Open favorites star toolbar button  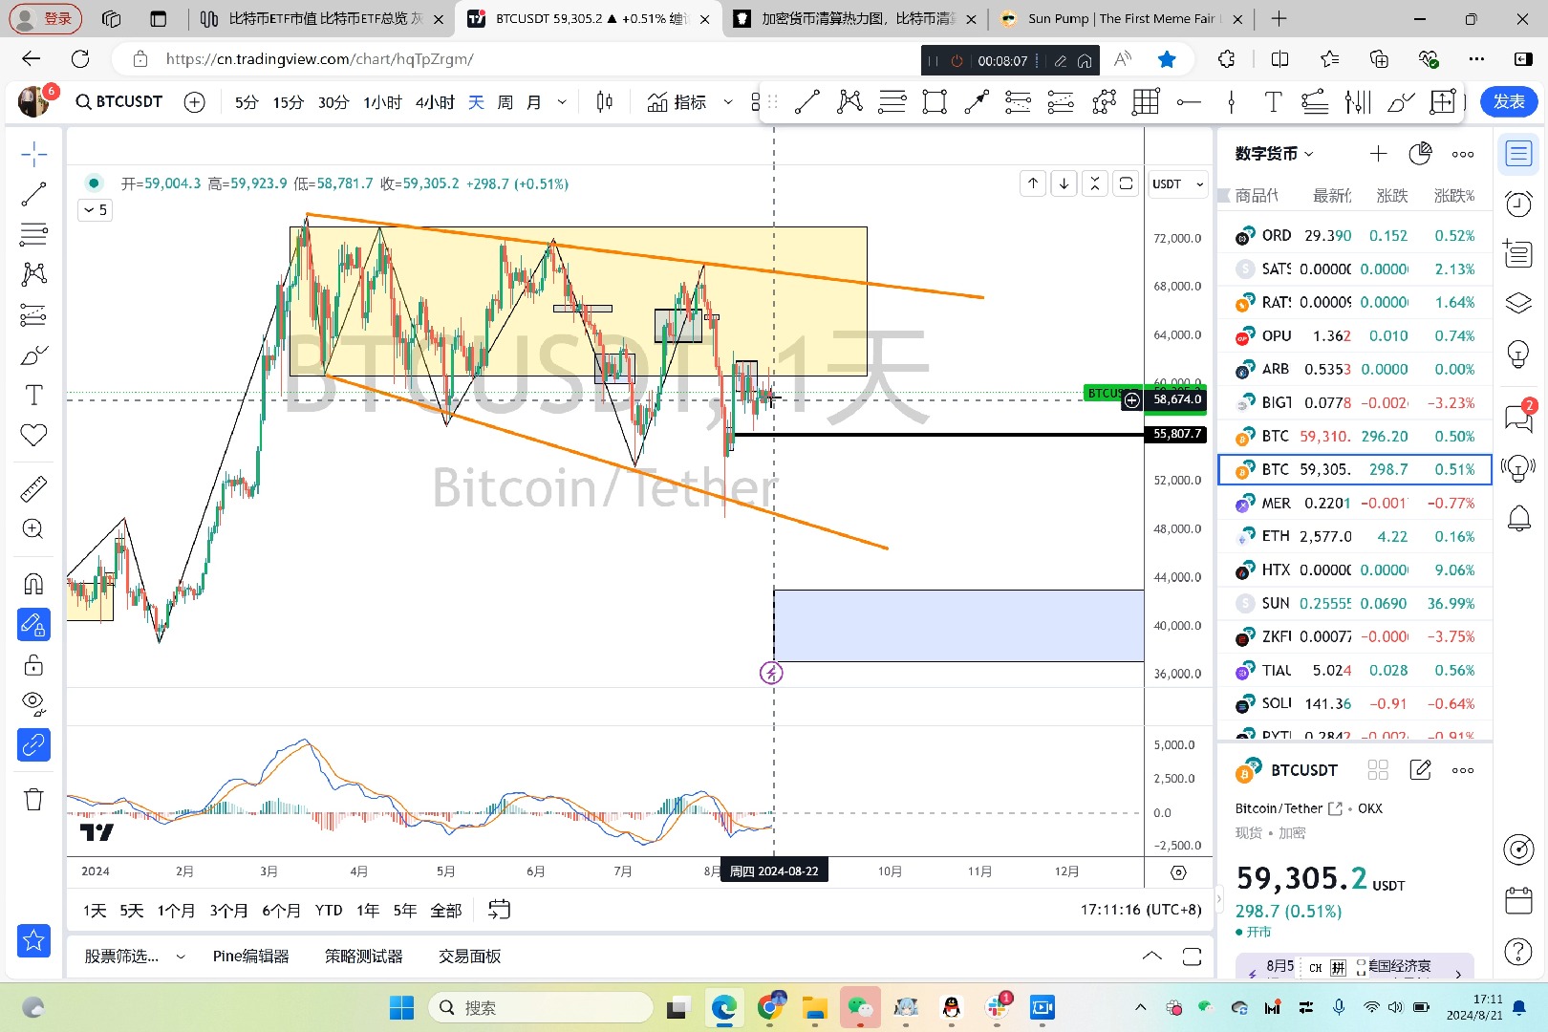click(33, 940)
